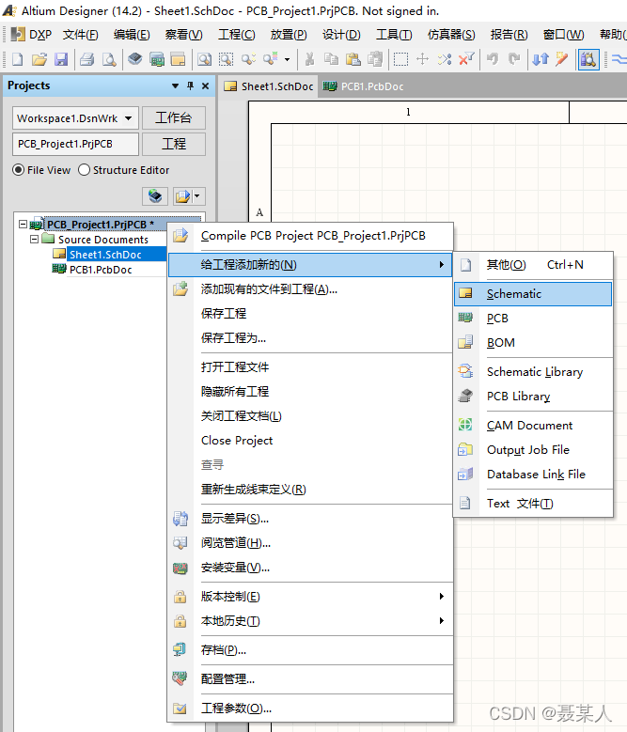Close the Projects panel

[206, 86]
